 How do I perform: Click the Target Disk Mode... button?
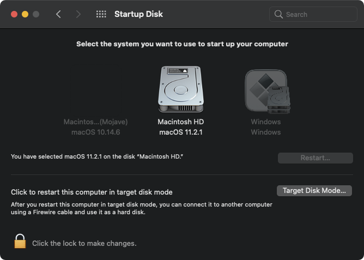(x=314, y=191)
